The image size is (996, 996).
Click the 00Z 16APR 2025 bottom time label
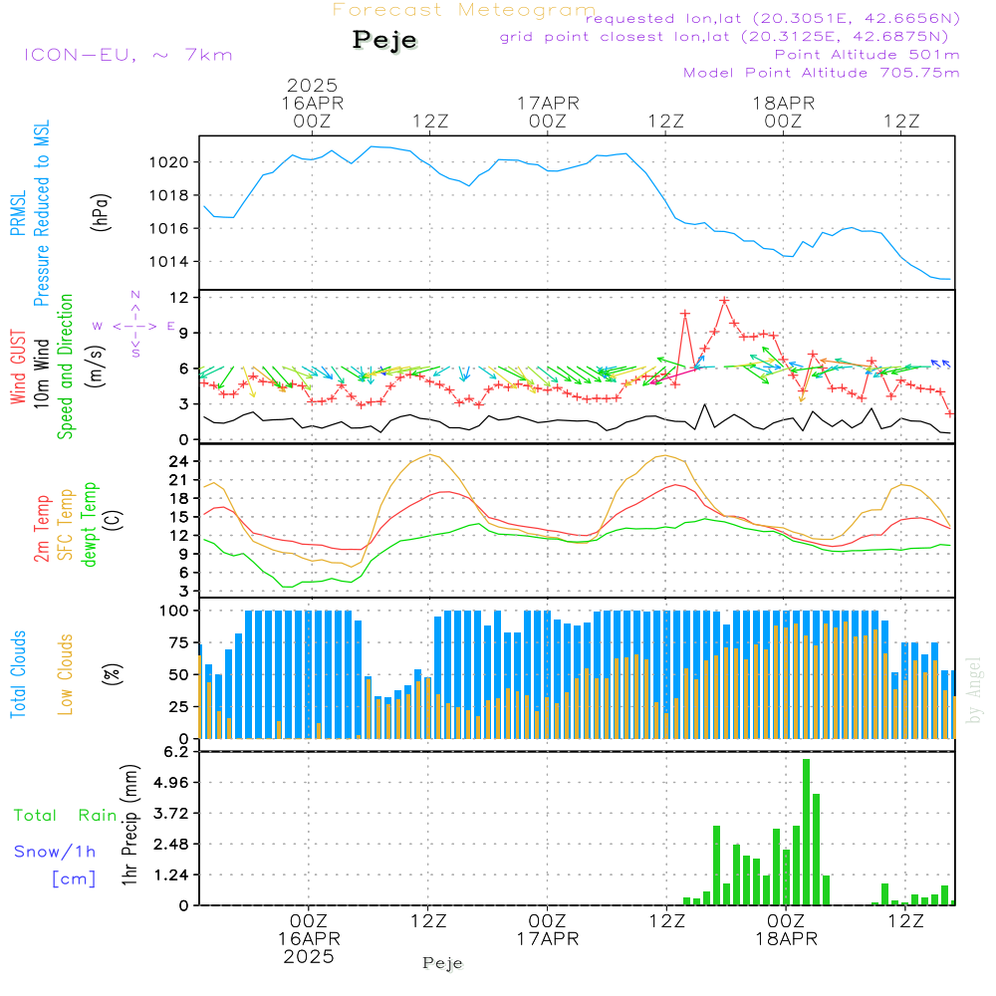coord(310,939)
